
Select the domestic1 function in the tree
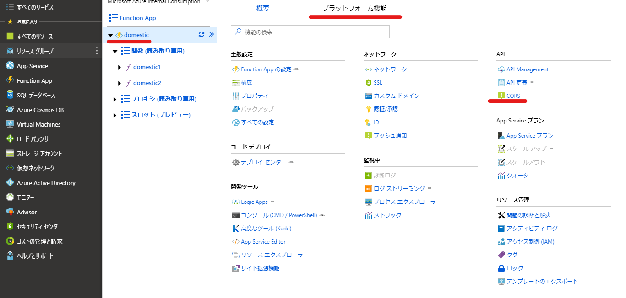coord(147,67)
